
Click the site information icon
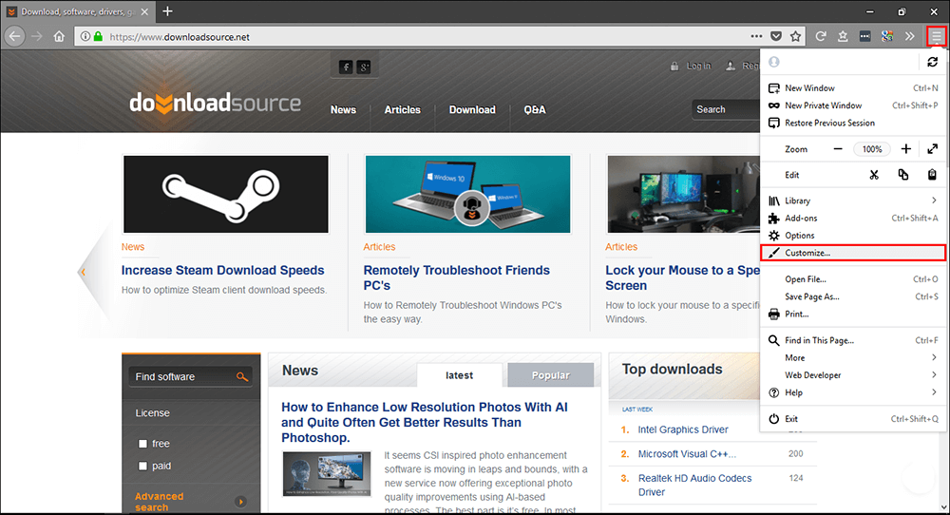point(85,36)
